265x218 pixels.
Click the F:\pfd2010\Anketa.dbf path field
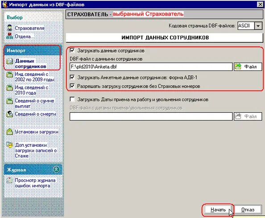coord(151,67)
